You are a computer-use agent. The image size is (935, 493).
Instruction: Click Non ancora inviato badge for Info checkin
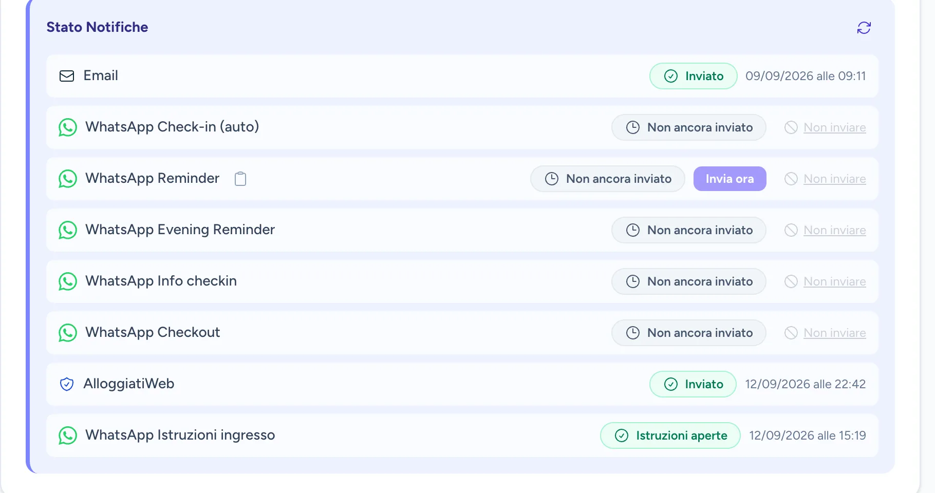tap(689, 281)
